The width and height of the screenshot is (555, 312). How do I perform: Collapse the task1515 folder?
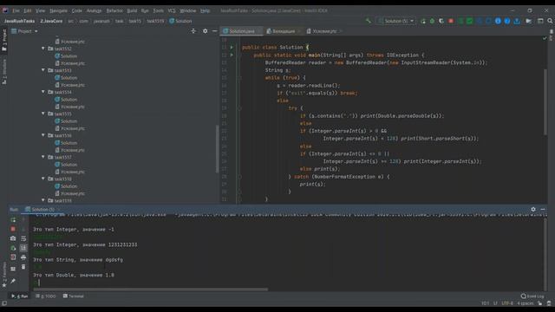point(43,114)
